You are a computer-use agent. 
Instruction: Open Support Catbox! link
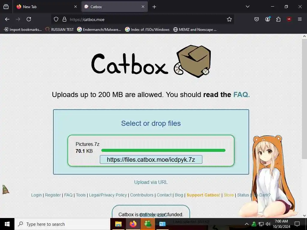click(204, 195)
